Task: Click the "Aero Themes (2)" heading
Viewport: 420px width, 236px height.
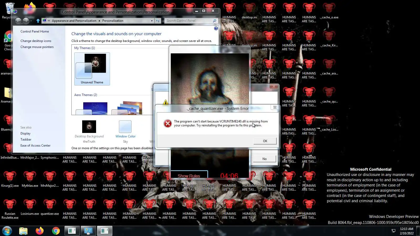Action: pyautogui.click(x=86, y=95)
